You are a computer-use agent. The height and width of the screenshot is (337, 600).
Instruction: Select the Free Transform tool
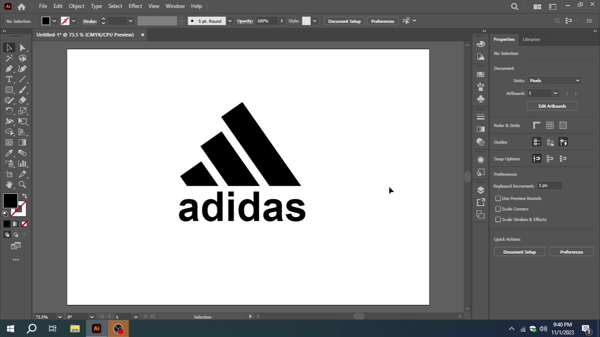click(22, 121)
